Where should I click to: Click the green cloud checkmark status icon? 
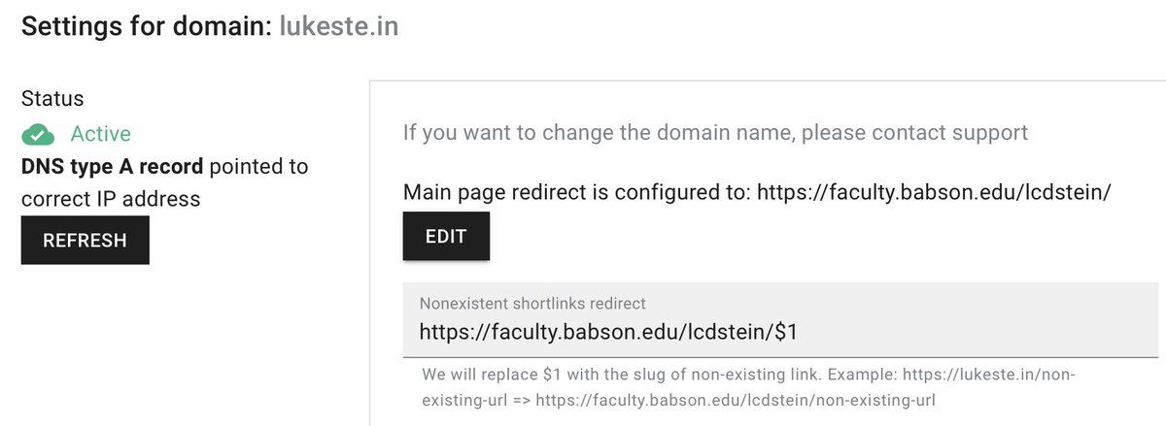[x=38, y=135]
